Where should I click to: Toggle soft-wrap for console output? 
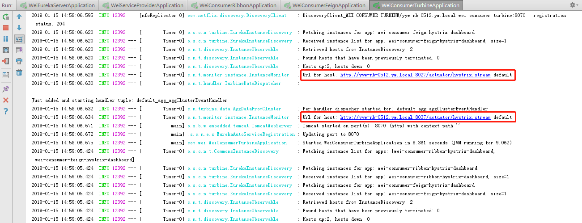pyautogui.click(x=19, y=39)
